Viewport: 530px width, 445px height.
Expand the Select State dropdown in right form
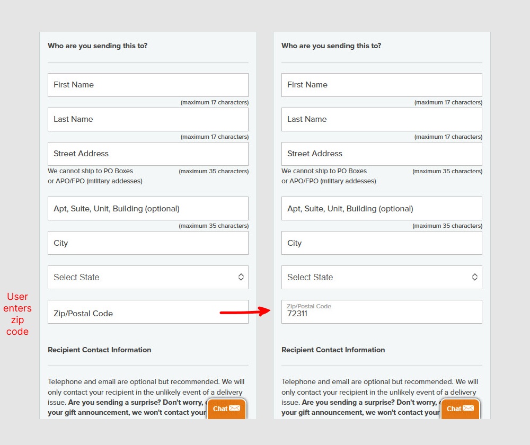click(x=382, y=277)
